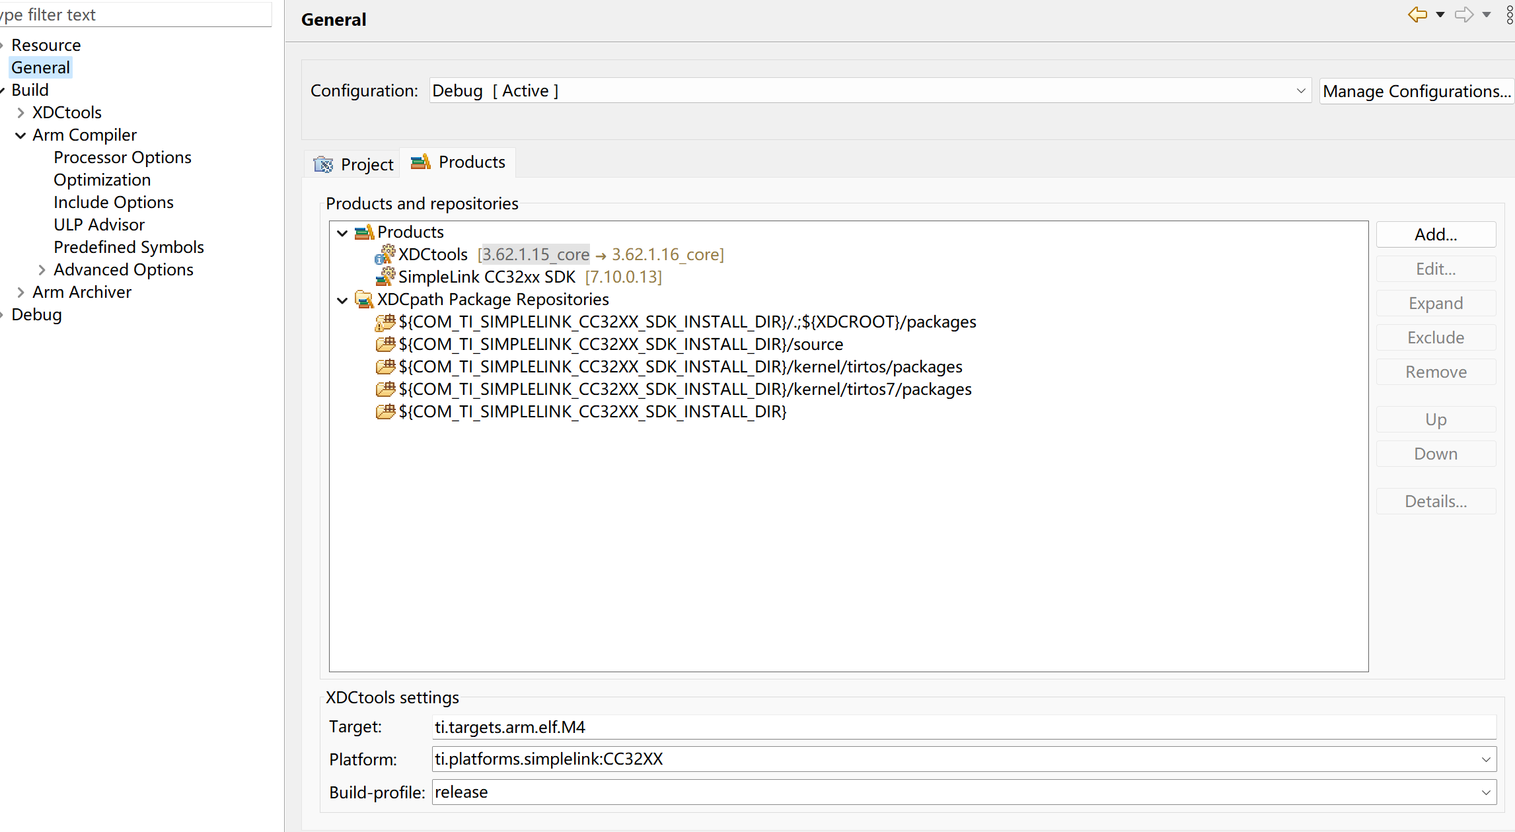Click the SDK source repository folder icon
Screen dimensions: 1515x832
click(385, 344)
